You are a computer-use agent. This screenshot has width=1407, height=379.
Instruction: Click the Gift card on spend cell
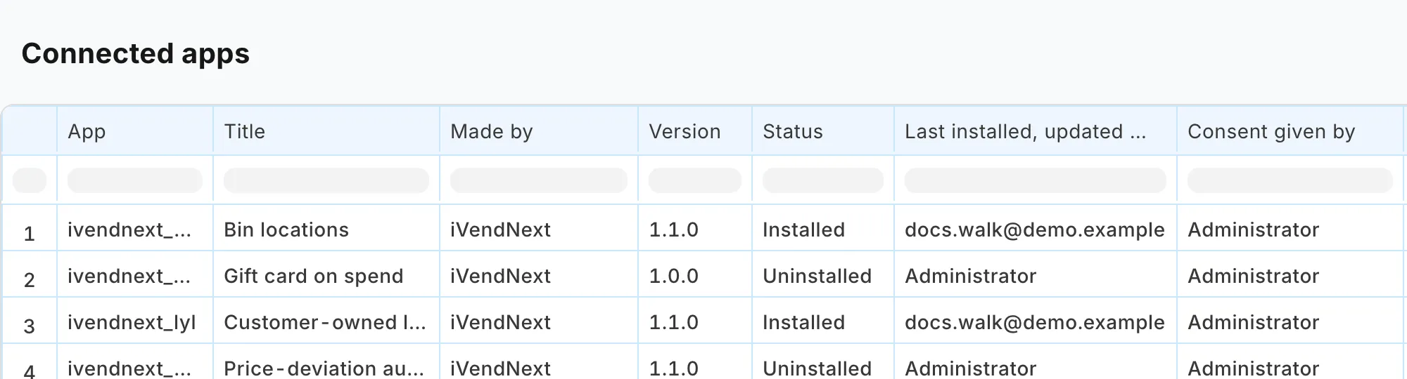click(x=326, y=276)
